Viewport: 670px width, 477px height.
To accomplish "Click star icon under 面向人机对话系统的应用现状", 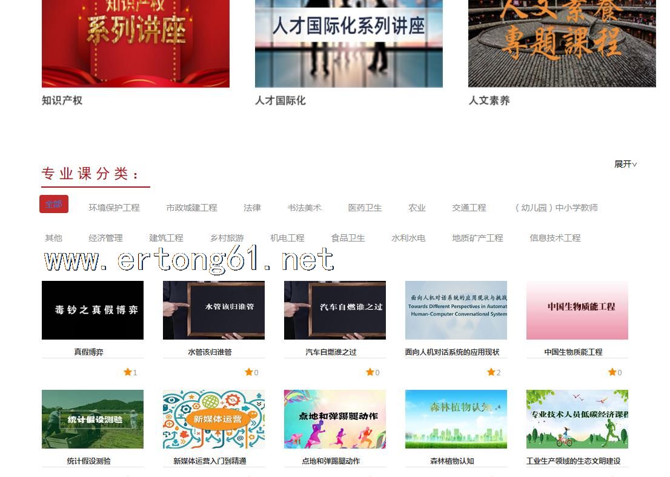I will [491, 372].
